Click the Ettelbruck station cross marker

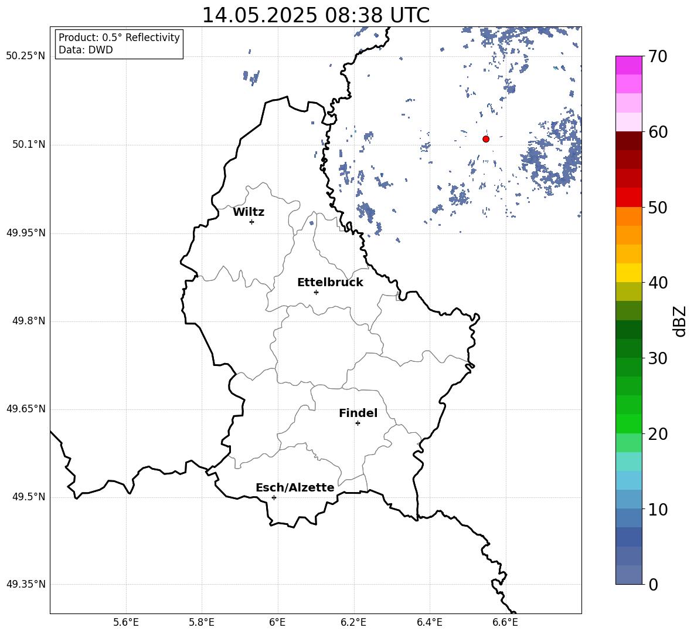point(316,292)
